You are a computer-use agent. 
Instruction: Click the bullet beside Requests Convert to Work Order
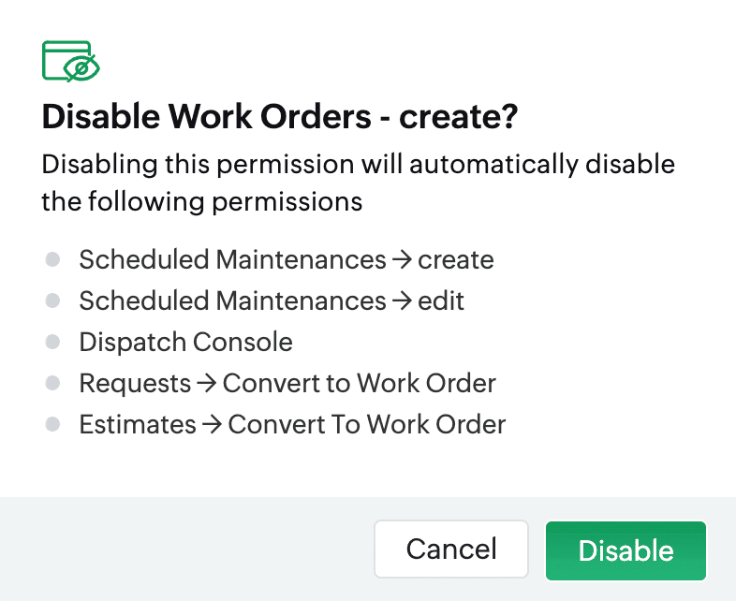point(52,383)
